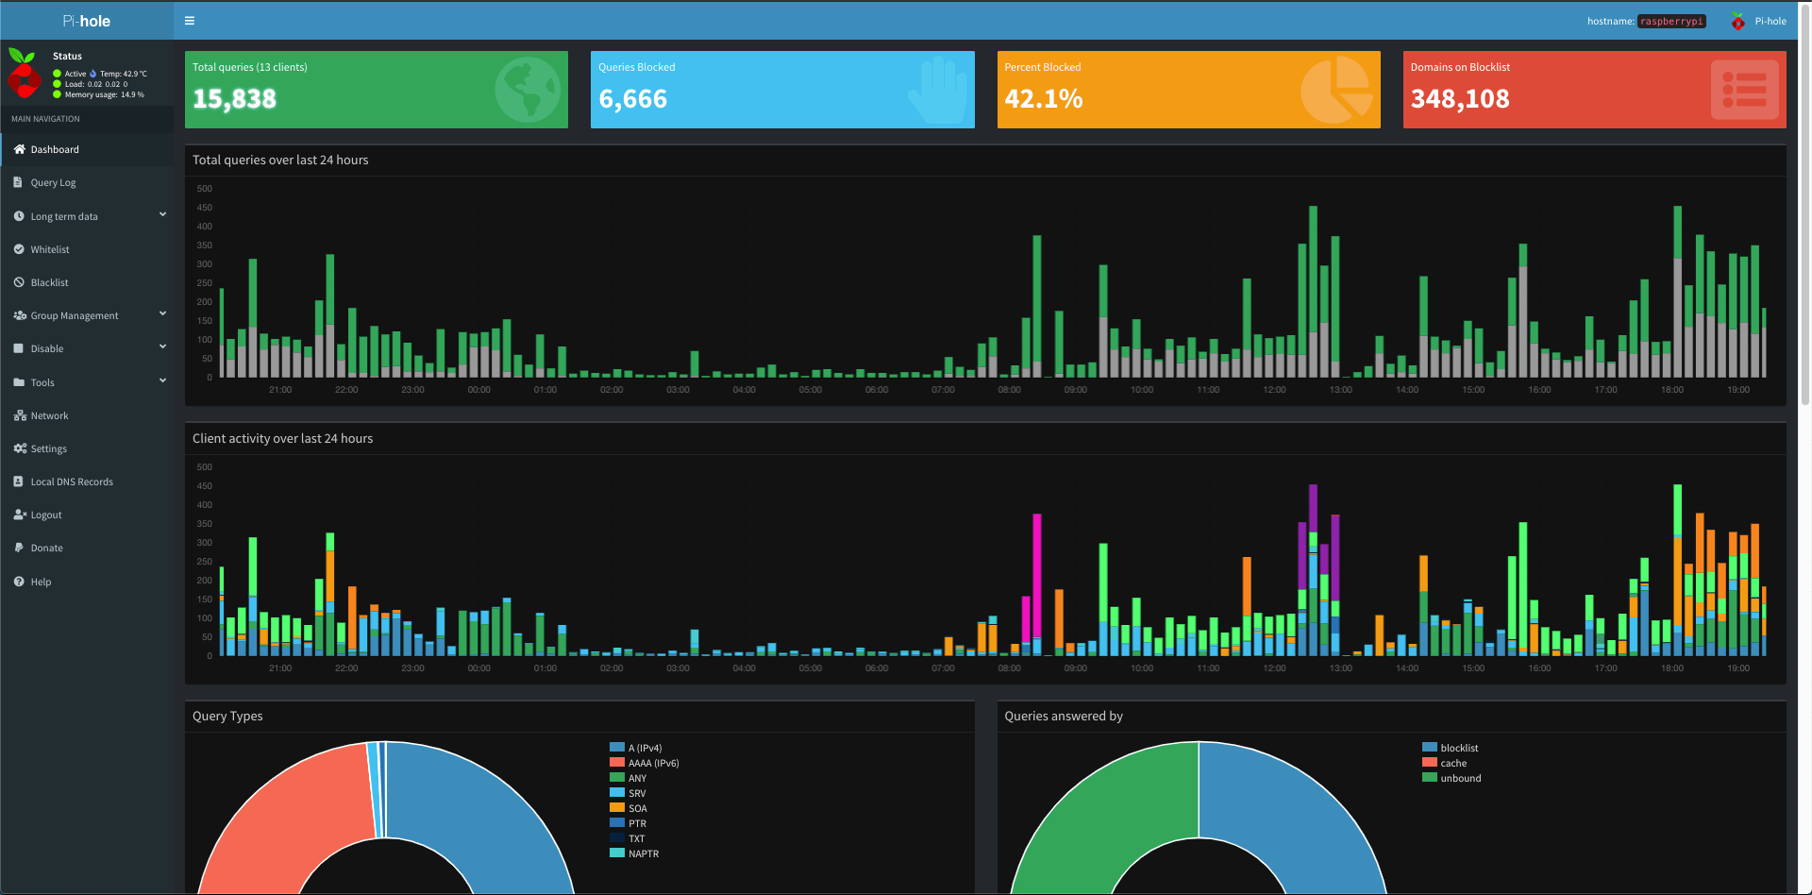
Task: Click the Percent Blocked 42.1% value
Action: (1044, 99)
